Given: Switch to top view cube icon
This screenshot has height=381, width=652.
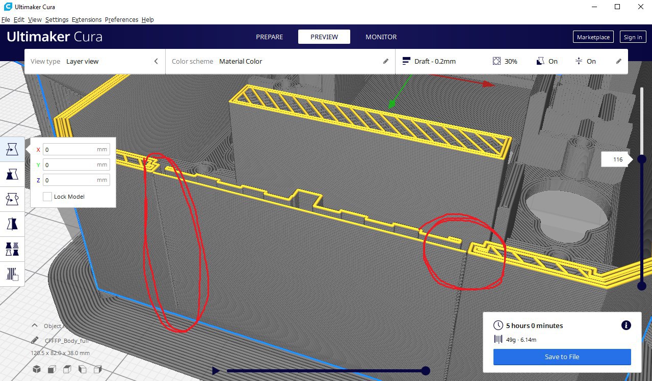Looking at the screenshot, I should click(x=67, y=369).
